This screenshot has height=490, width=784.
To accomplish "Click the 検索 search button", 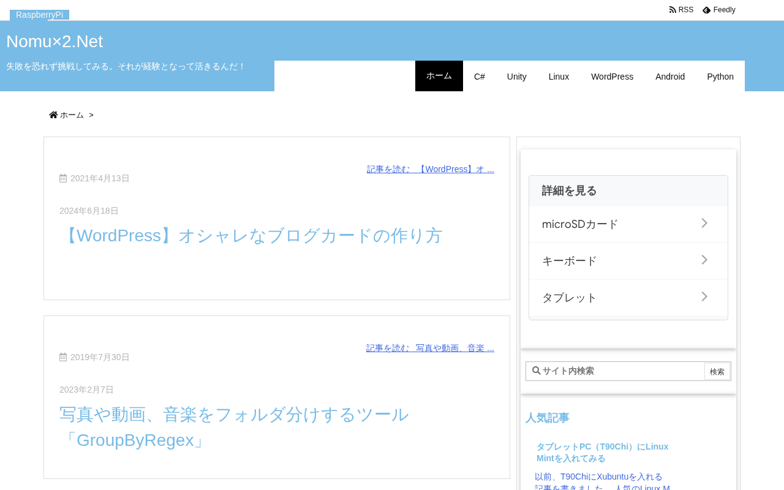I will pos(717,371).
